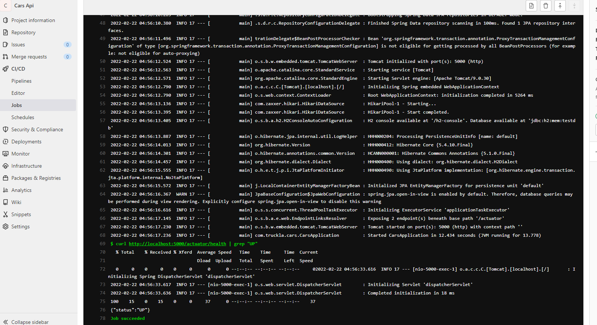Click line number 50 in log
597x325 pixels.
tap(103, 61)
